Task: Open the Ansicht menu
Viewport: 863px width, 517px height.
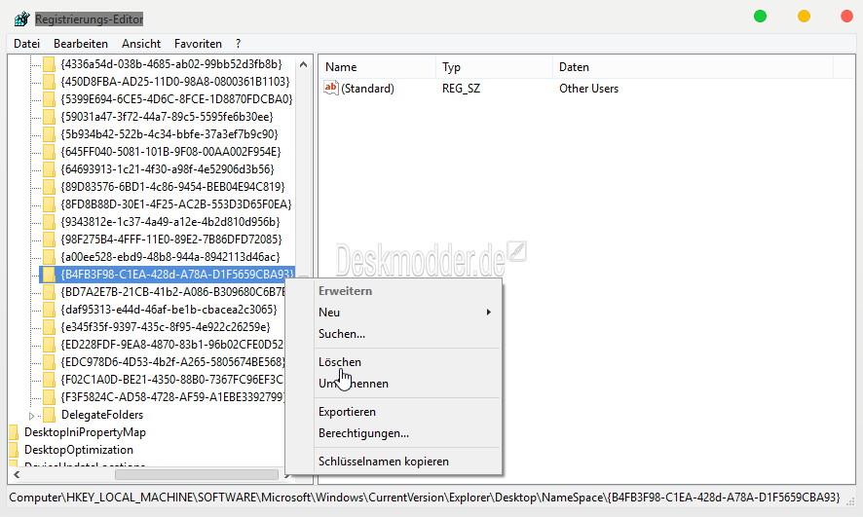Action: 141,44
